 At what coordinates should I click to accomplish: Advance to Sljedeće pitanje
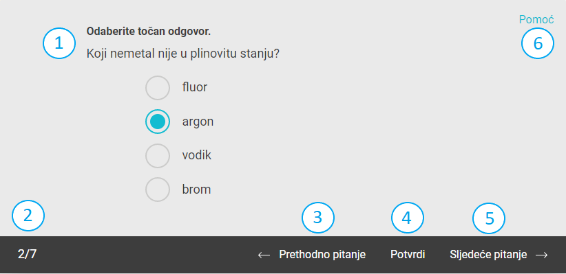click(x=488, y=255)
